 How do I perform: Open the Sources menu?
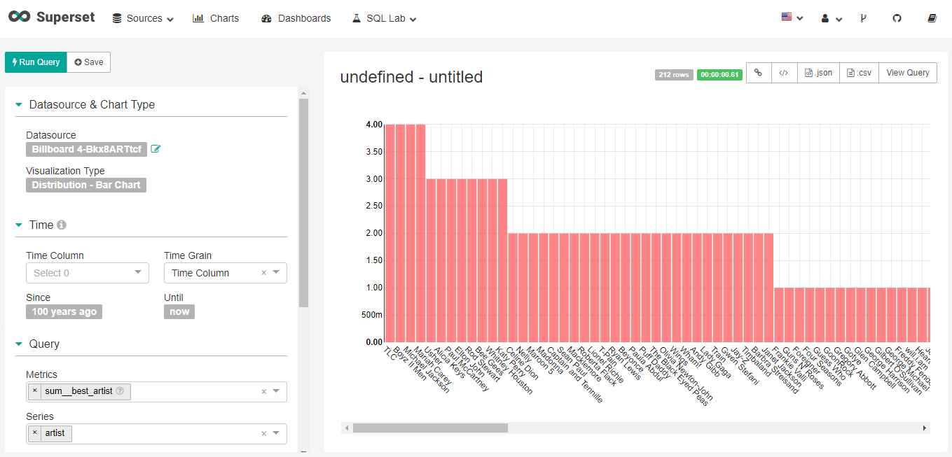(143, 18)
